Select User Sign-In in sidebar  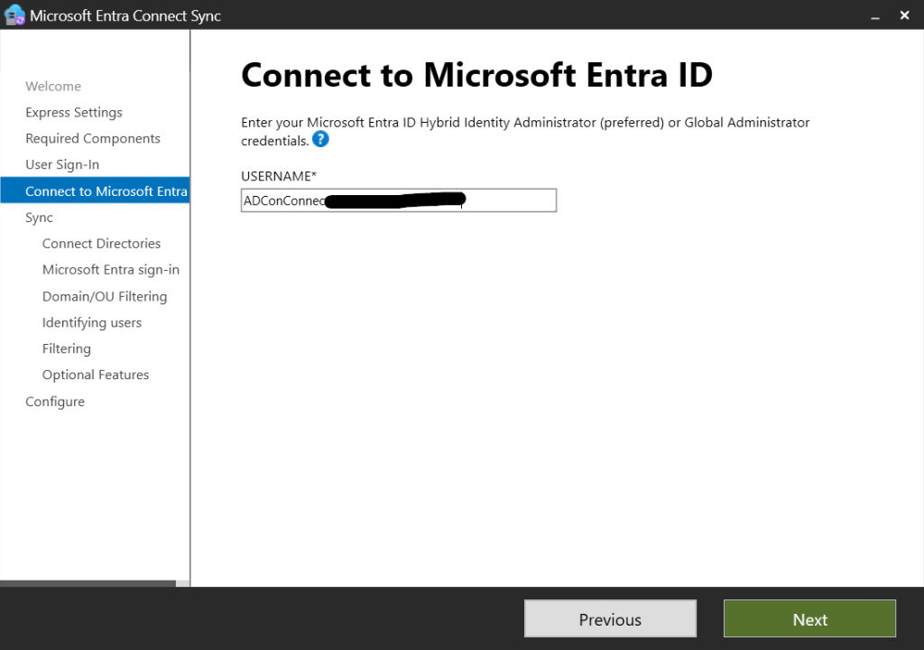(x=62, y=165)
